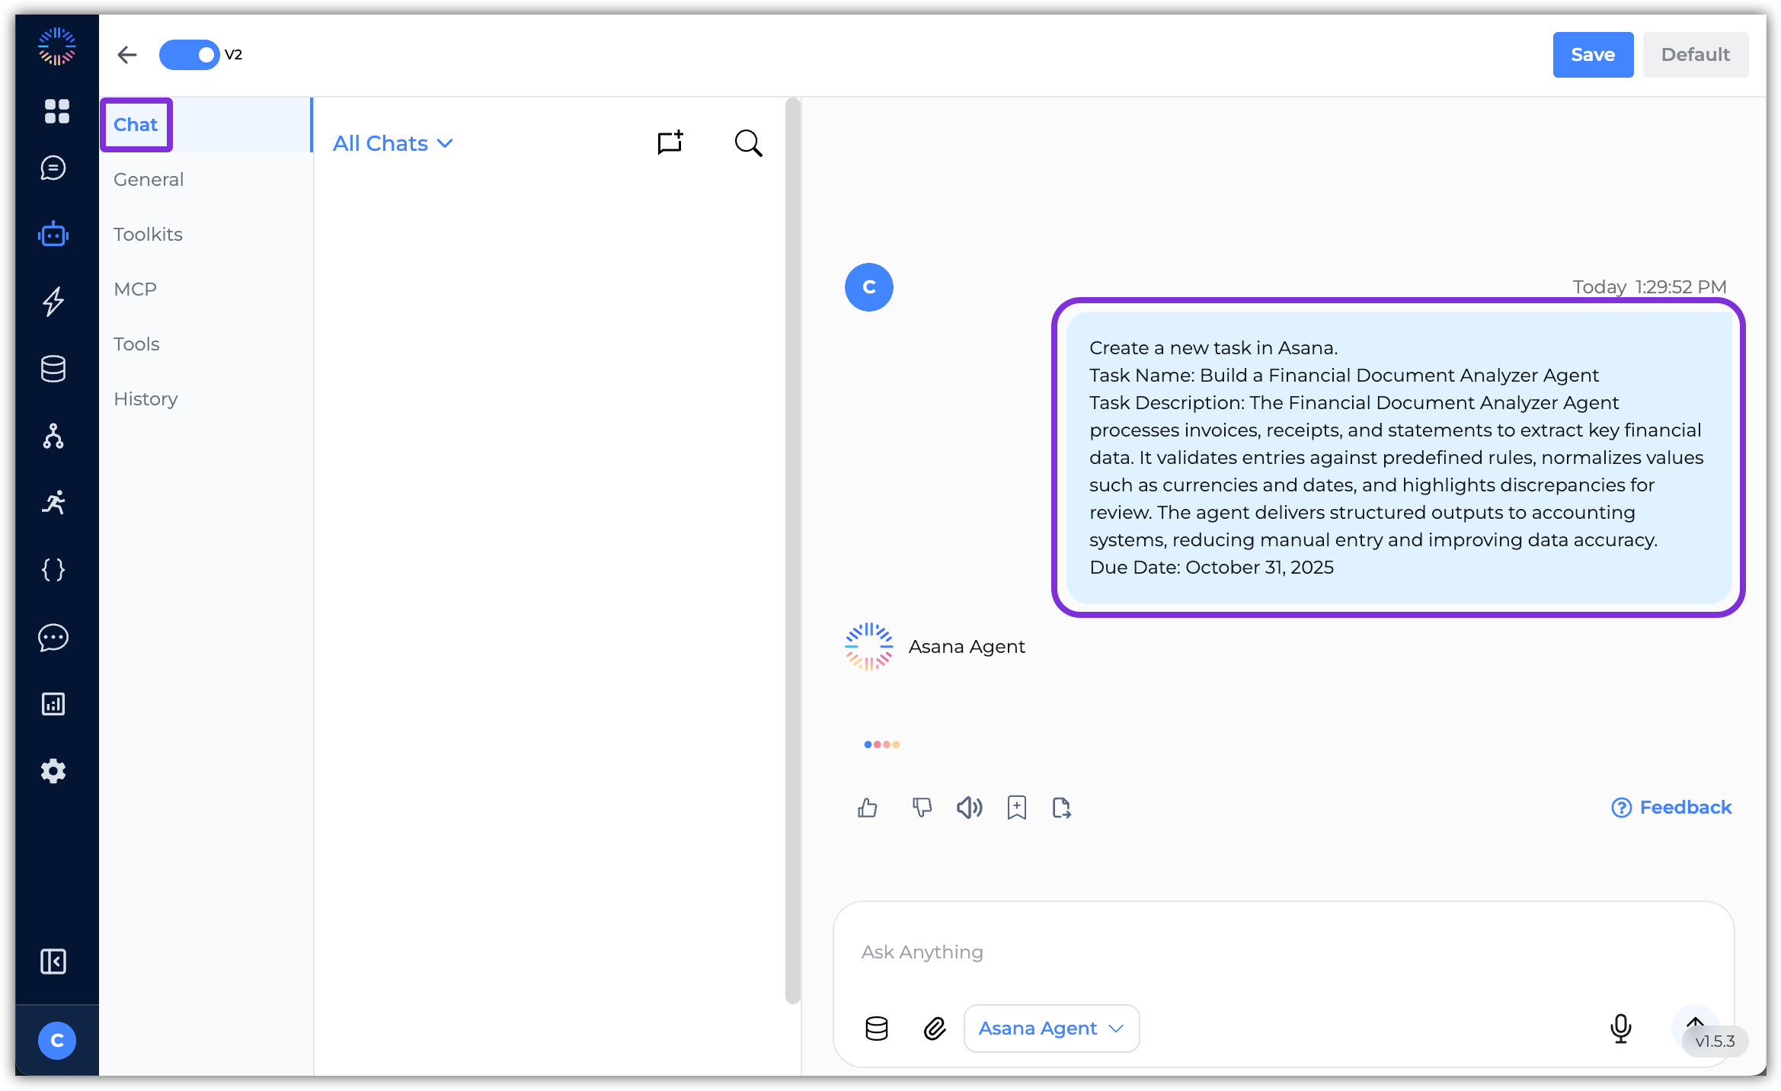The width and height of the screenshot is (1781, 1091).
Task: Click the analytics bar chart icon in the sidebar
Action: tap(53, 703)
